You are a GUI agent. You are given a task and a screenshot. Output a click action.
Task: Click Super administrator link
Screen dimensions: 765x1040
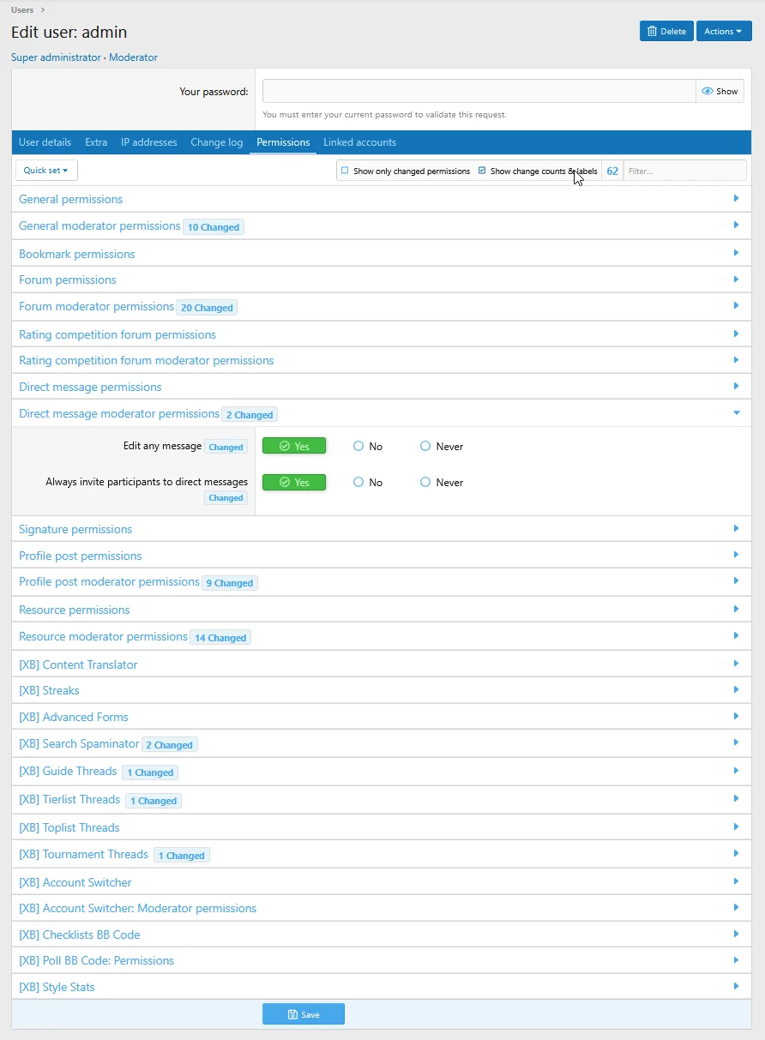click(56, 57)
